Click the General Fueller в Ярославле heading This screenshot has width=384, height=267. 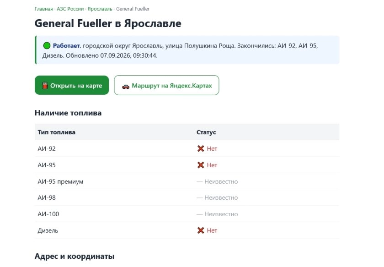[x=108, y=23]
